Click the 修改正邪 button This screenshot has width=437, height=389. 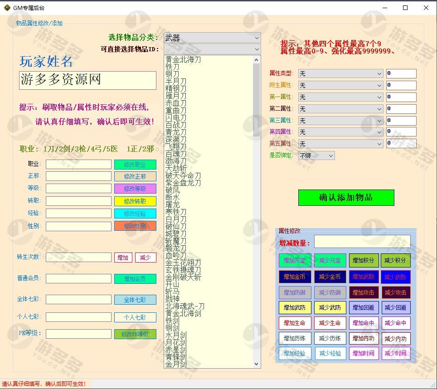(135, 176)
